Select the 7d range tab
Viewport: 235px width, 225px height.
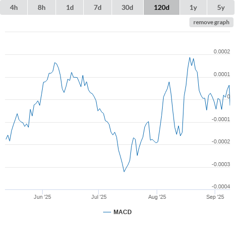click(98, 7)
